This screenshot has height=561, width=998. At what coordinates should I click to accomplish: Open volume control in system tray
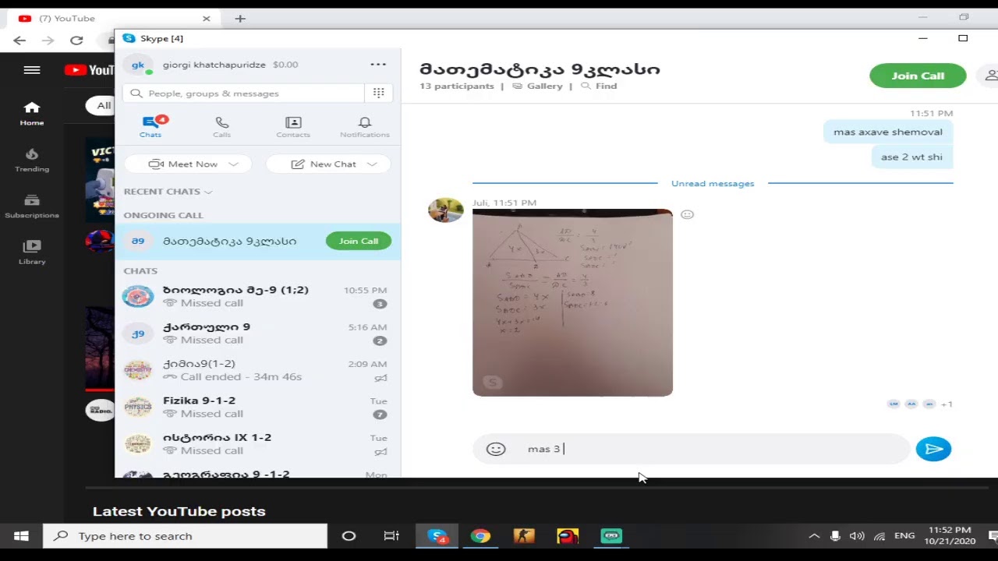(857, 536)
